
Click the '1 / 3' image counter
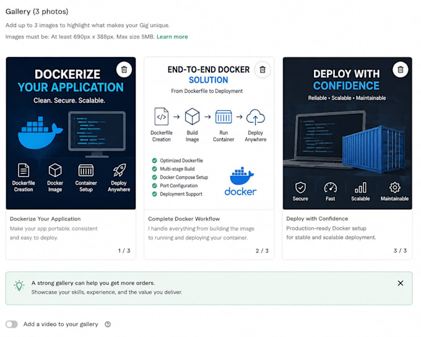coord(124,250)
